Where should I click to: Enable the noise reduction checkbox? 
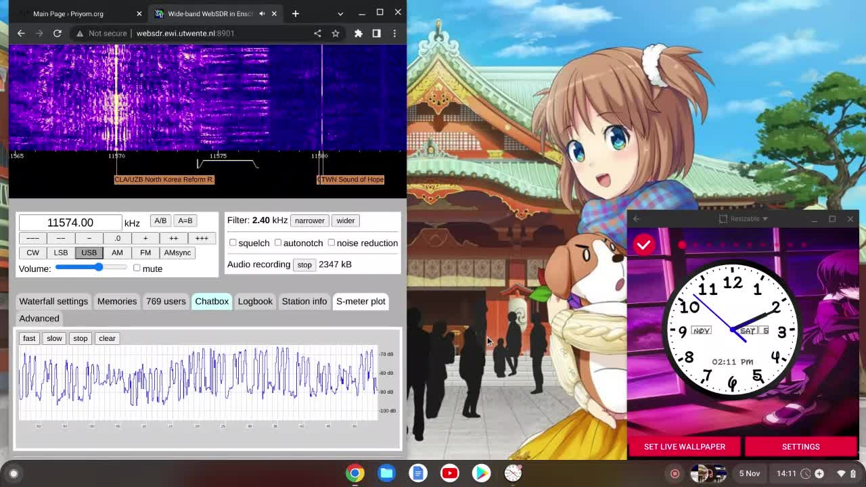click(331, 243)
